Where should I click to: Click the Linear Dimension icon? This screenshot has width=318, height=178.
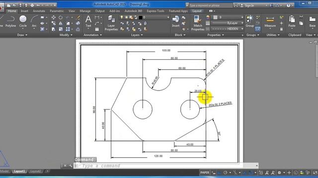click(97, 18)
